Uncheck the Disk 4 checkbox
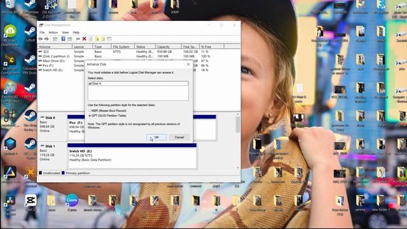 click(90, 83)
